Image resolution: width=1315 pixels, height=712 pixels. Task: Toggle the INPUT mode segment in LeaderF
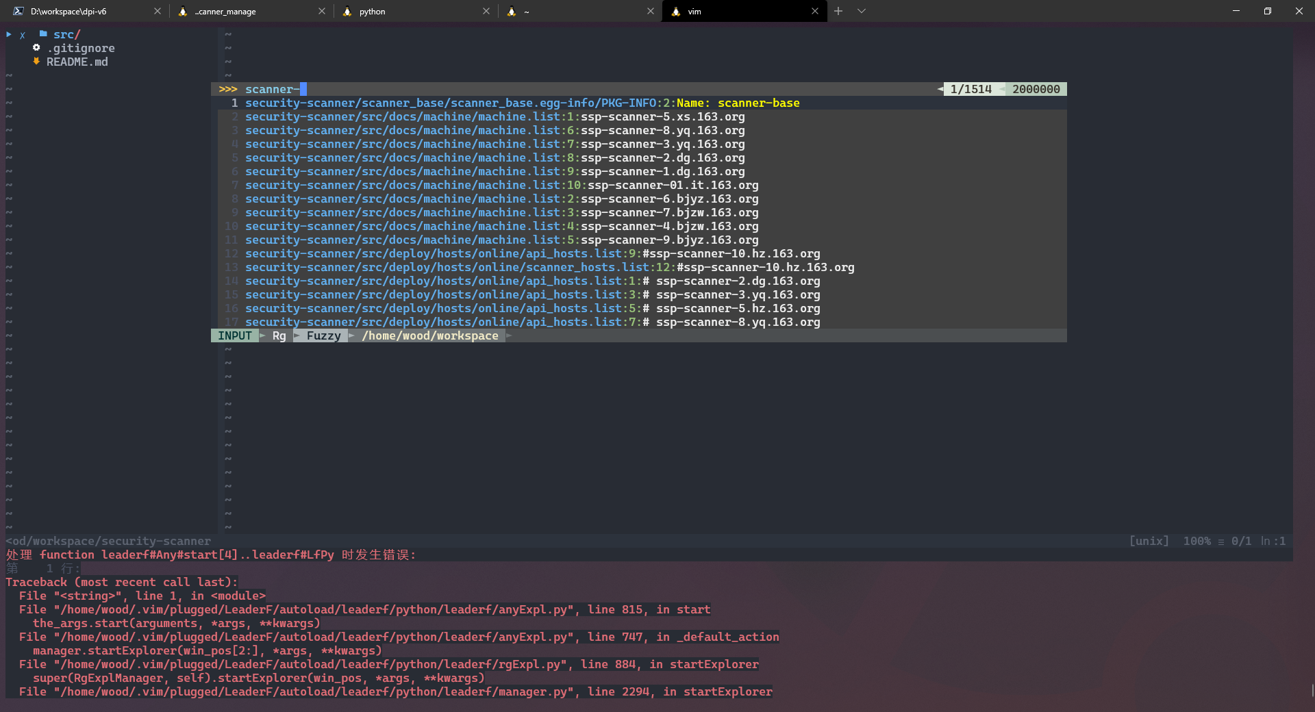tap(235, 335)
